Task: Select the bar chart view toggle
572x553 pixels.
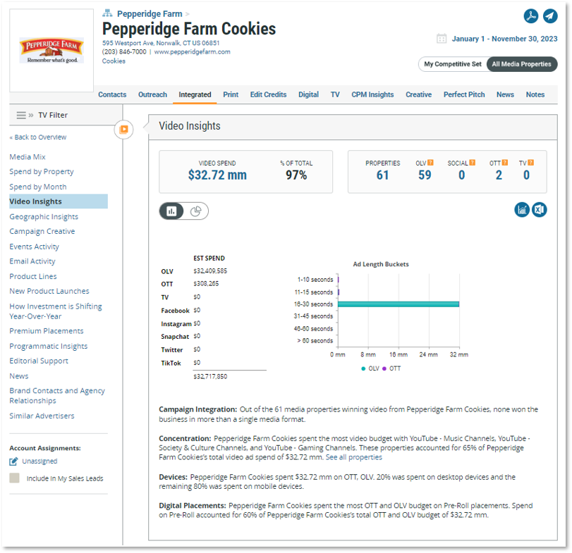Action: click(171, 211)
